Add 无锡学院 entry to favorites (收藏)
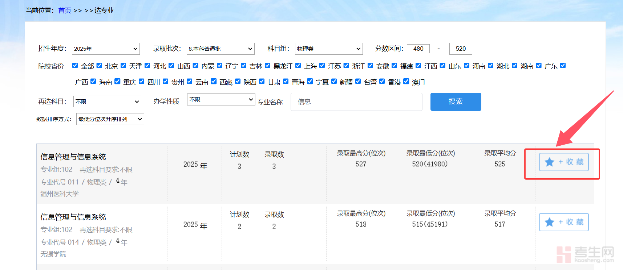 click(x=564, y=222)
